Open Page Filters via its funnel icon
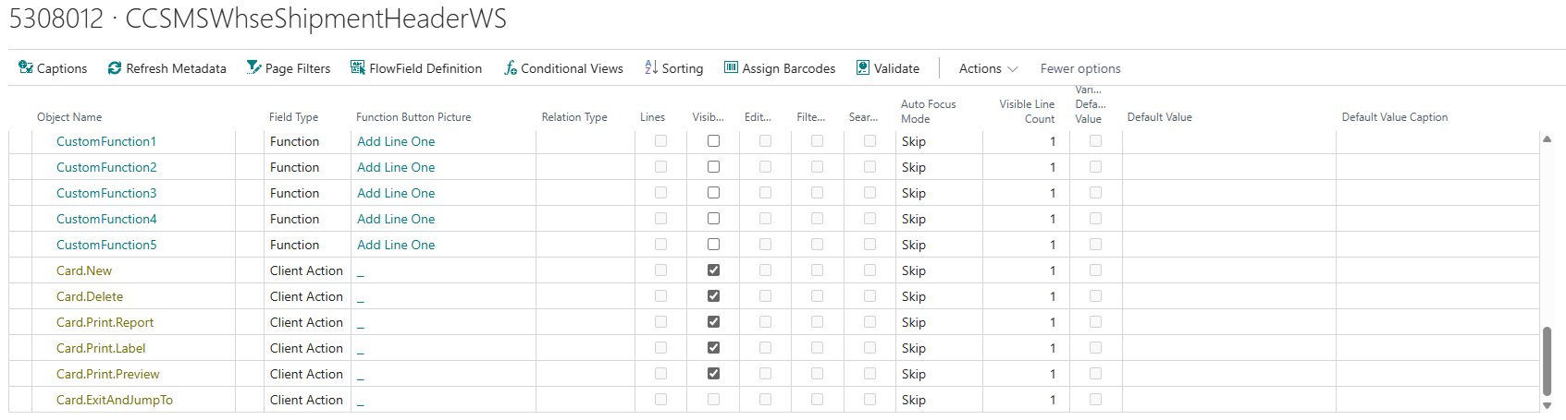 pyautogui.click(x=253, y=67)
